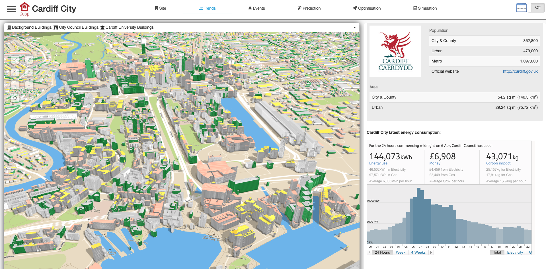Image resolution: width=546 pixels, height=269 pixels.
Task: Click the 12 hour label on the chart axis
Action: click(x=456, y=247)
